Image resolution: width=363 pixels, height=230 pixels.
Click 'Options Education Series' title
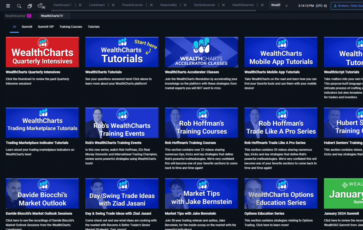264,214
